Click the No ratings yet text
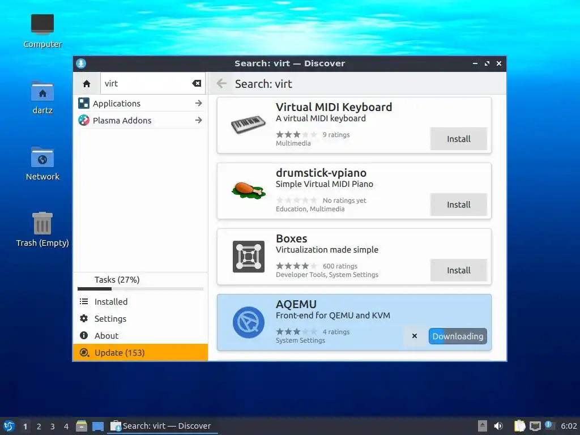 pos(344,201)
